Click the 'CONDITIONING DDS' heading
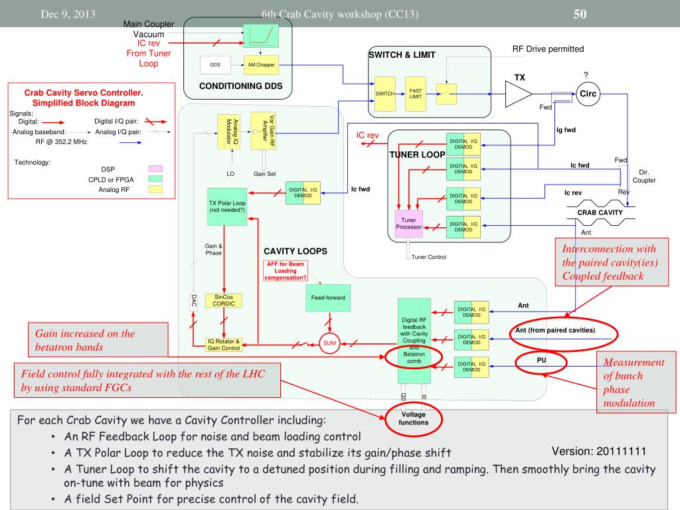The width and height of the screenshot is (680, 510). (240, 86)
